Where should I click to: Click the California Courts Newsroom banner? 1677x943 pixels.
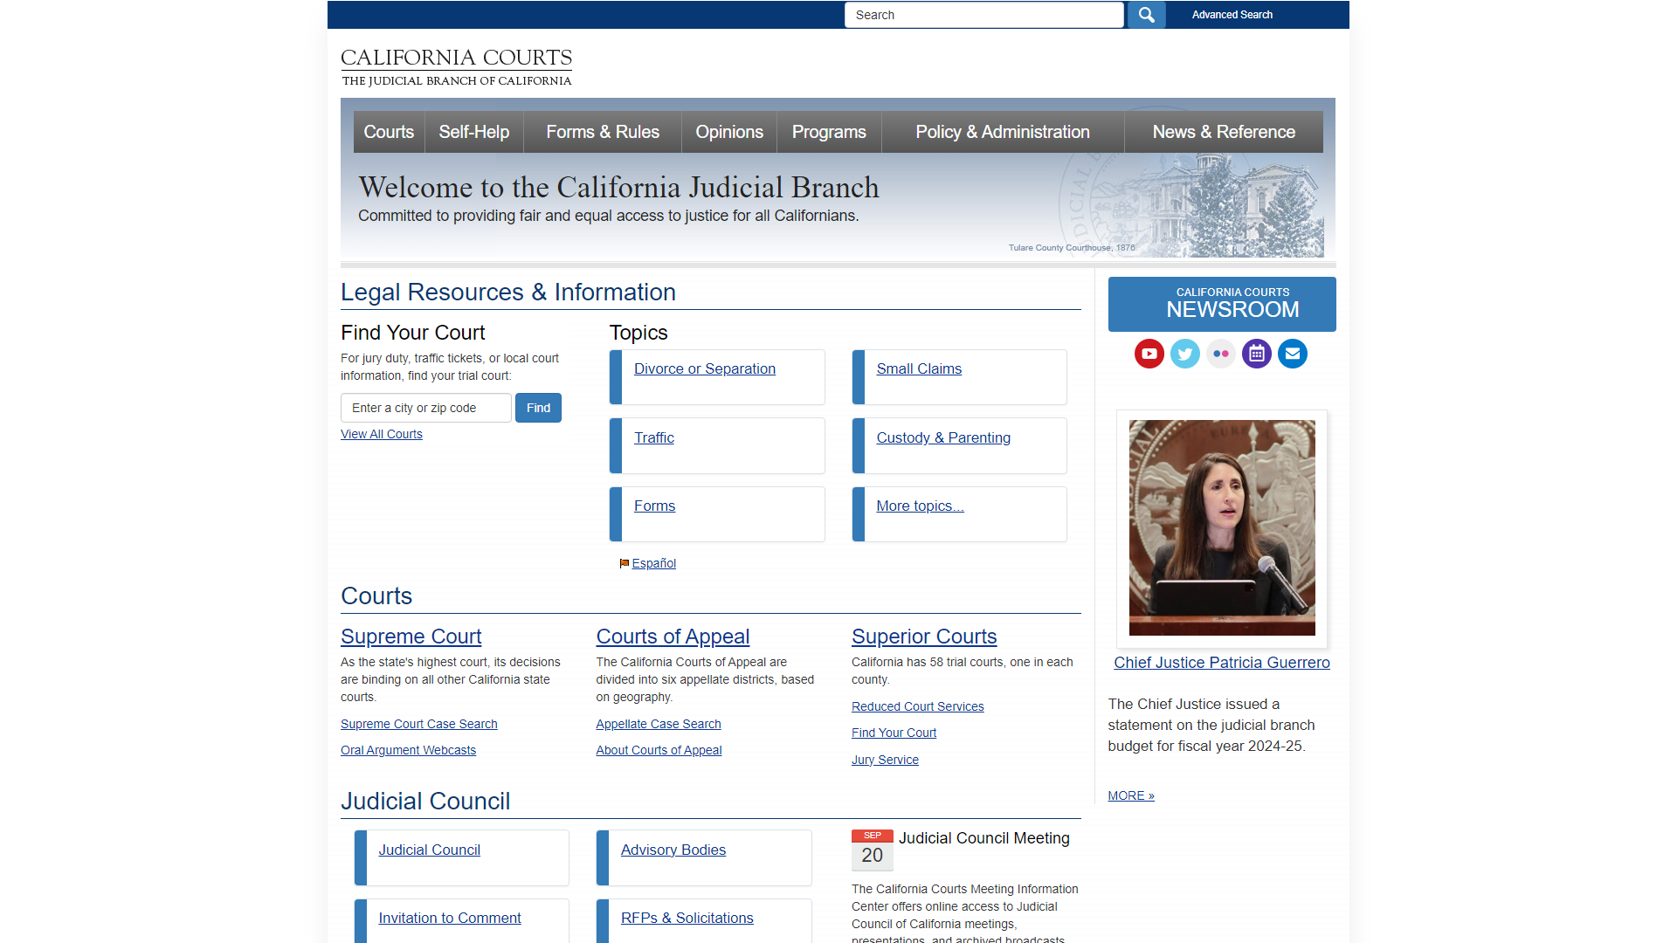1222,304
